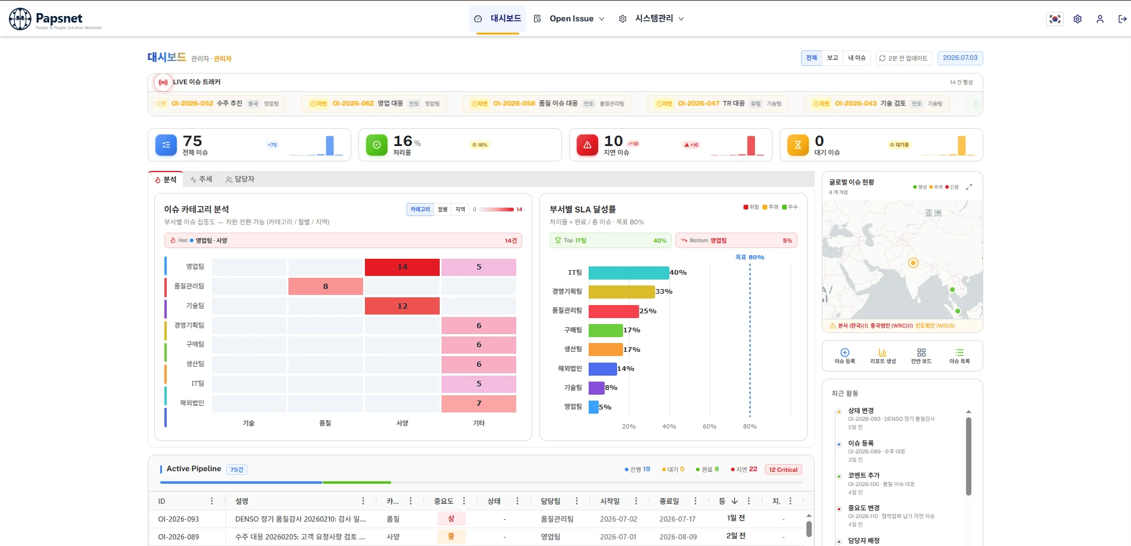Open the 이슈 목록 list icon

coord(960,353)
